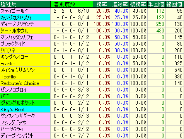The width and height of the screenshot is (184, 139).
Task: Select the クロフネ sire name
Action: click(8, 50)
